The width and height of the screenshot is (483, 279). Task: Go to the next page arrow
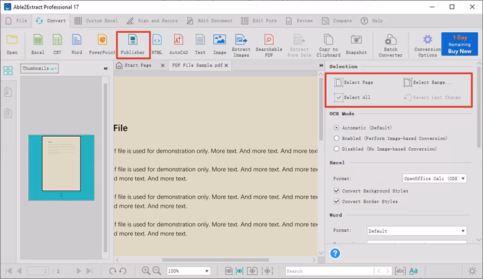coord(78,271)
